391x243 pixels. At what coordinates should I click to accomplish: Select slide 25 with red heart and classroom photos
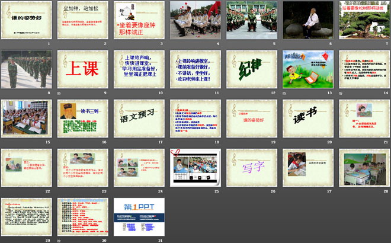[x=195, y=168]
